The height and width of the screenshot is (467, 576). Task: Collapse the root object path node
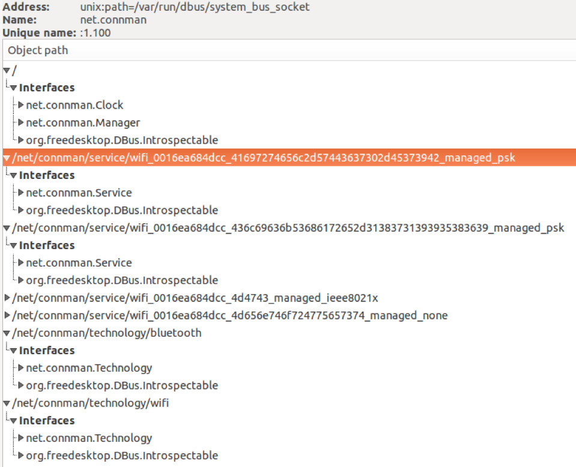[5, 70]
